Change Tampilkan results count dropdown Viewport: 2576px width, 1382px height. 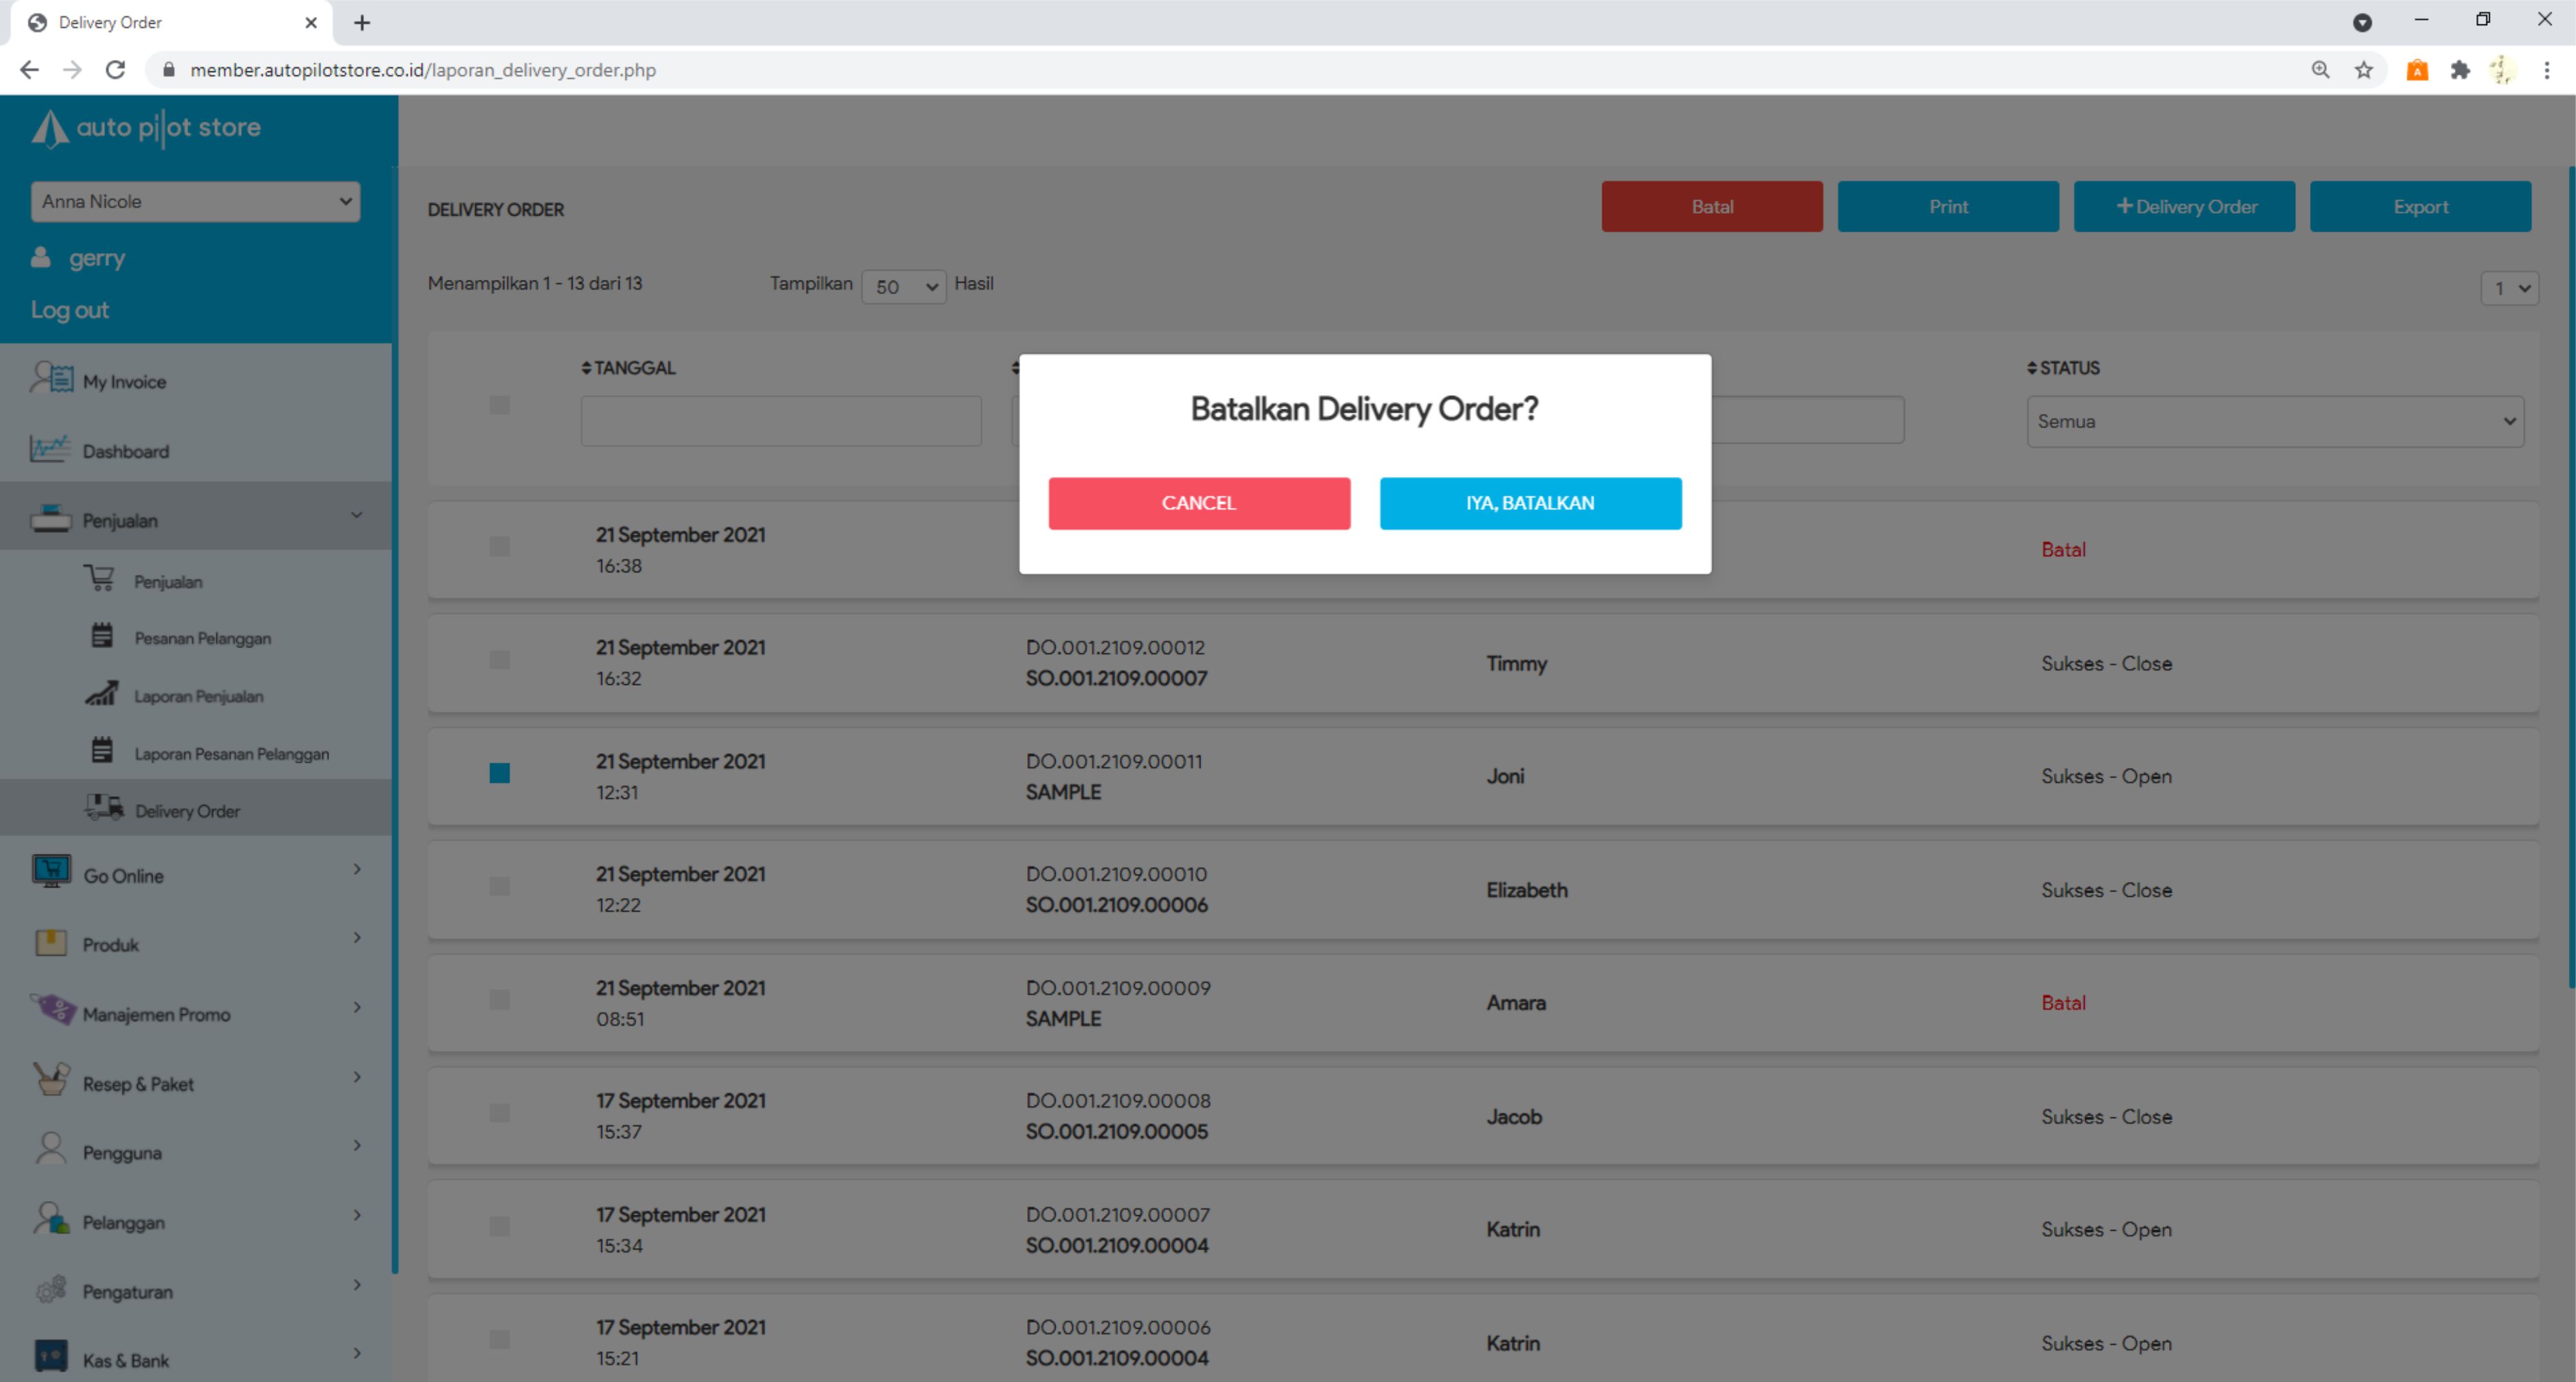(903, 287)
